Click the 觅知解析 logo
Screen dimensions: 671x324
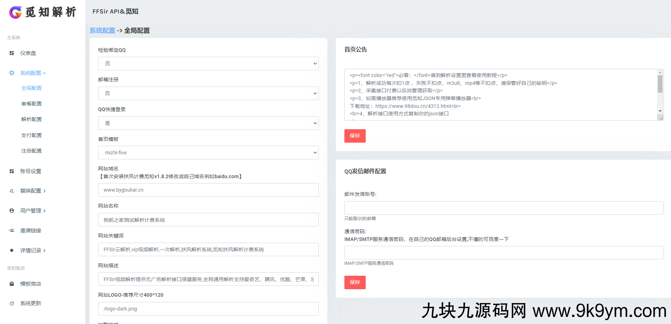[x=43, y=12]
